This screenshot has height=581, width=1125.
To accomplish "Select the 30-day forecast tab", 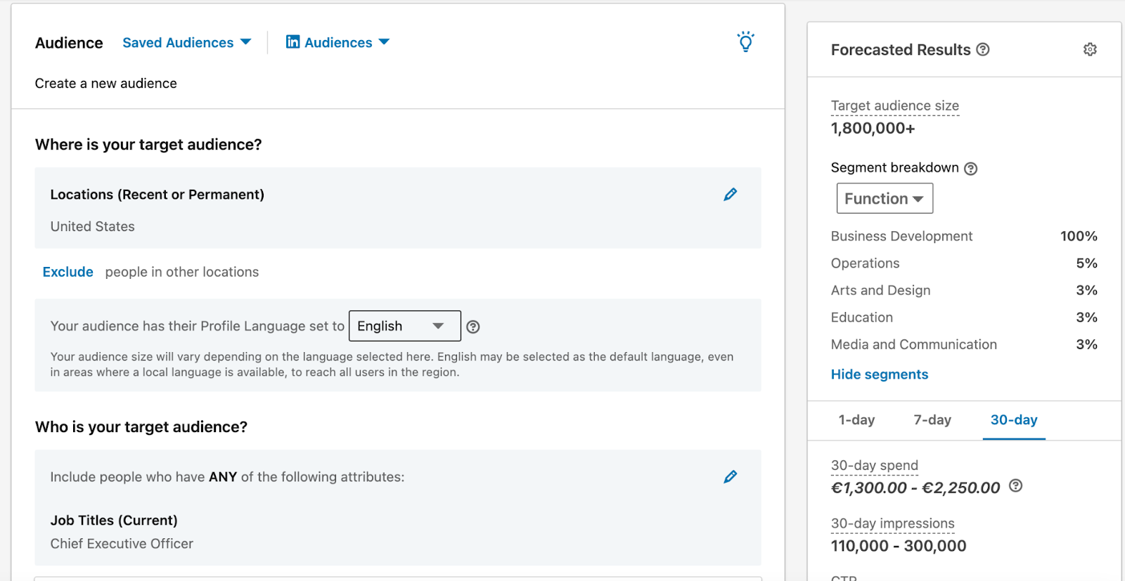I will (1013, 420).
